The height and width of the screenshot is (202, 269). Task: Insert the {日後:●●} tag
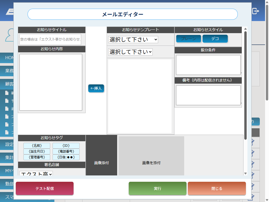click(66, 157)
